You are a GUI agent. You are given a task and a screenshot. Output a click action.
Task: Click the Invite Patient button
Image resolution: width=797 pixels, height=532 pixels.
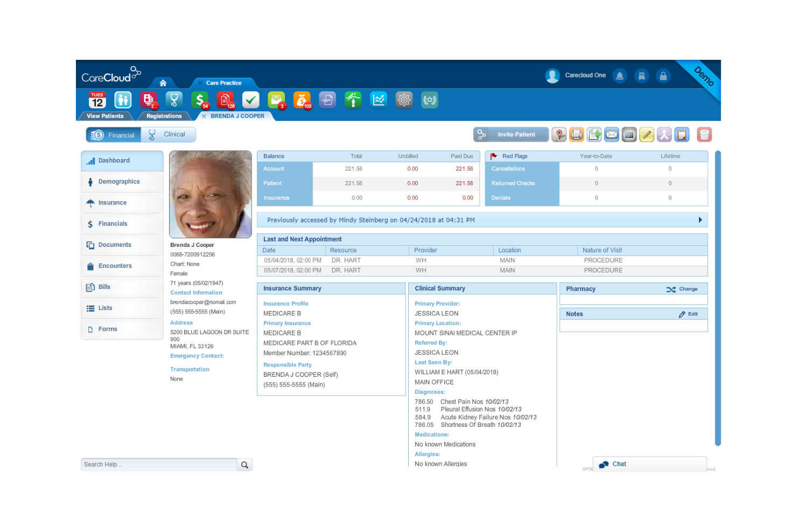coord(511,135)
